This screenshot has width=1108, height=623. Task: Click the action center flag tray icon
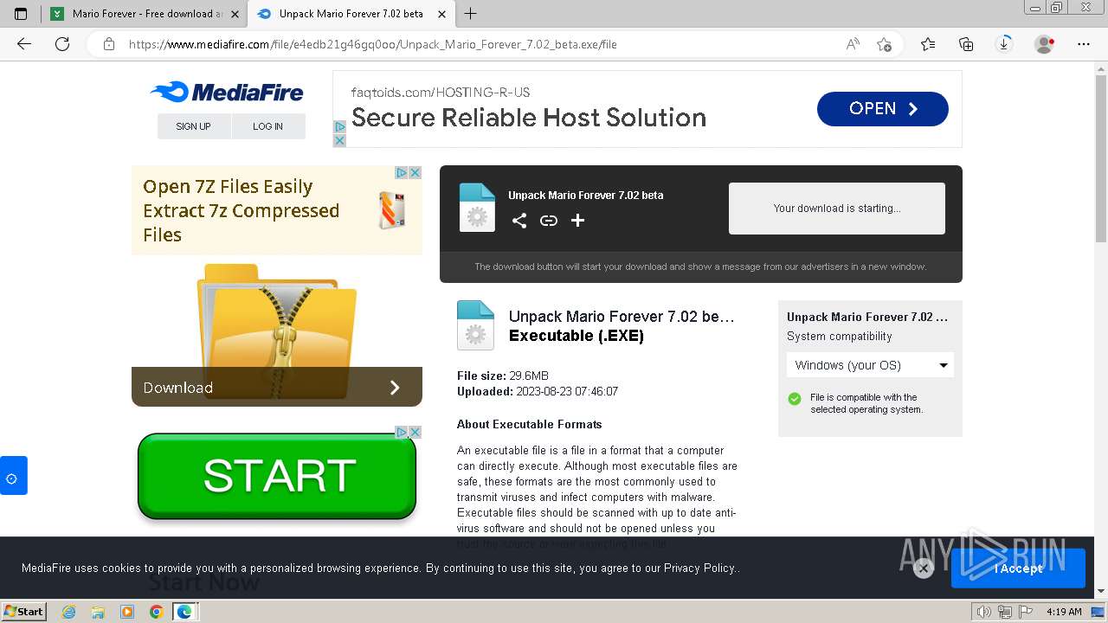tap(1026, 612)
